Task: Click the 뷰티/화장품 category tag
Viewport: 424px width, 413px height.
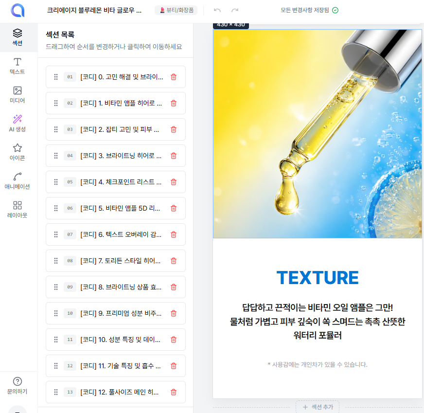Action: click(176, 10)
